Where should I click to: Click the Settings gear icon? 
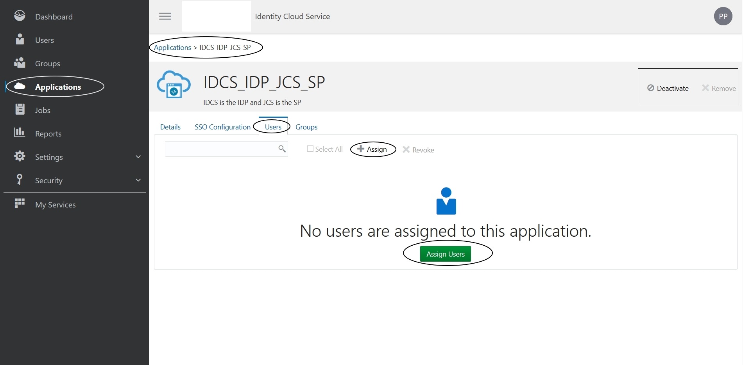click(x=20, y=156)
